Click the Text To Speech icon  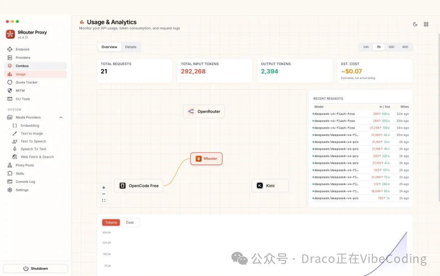click(x=15, y=141)
